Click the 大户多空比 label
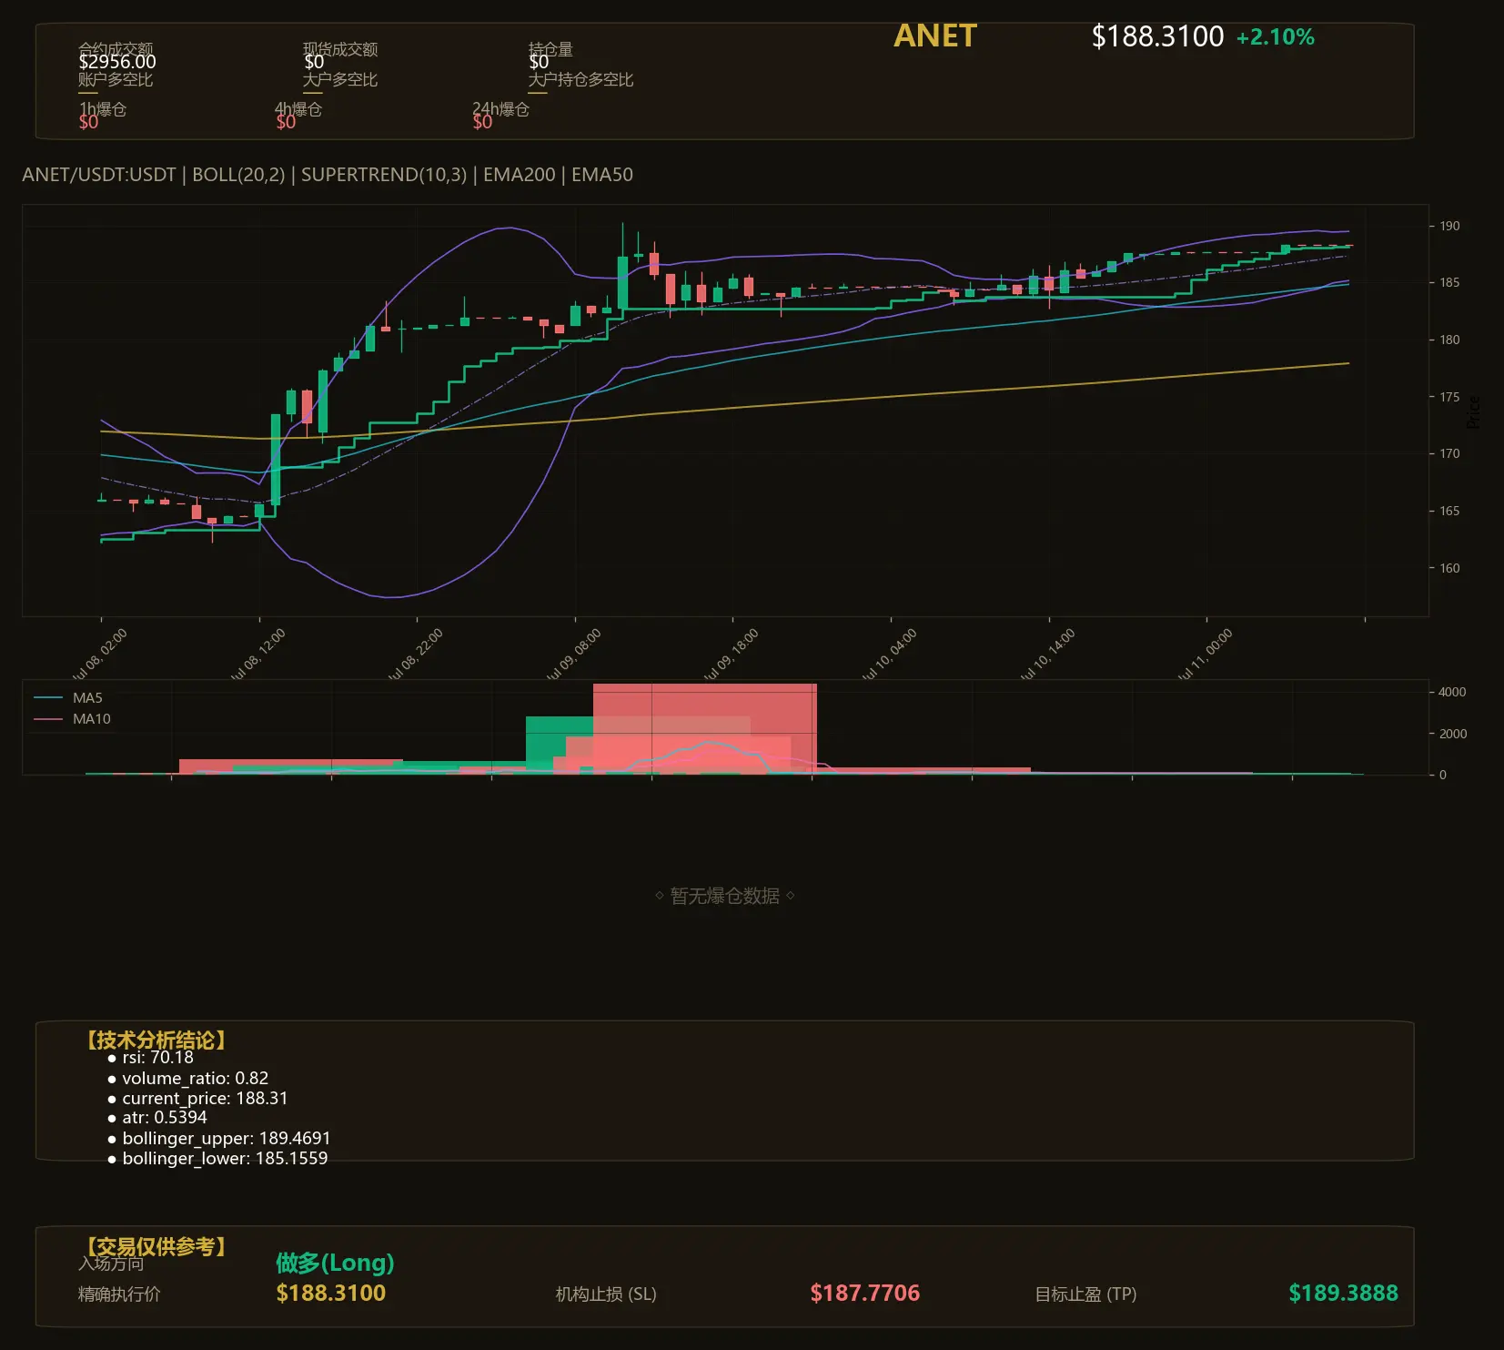The width and height of the screenshot is (1504, 1350). pyautogui.click(x=340, y=79)
